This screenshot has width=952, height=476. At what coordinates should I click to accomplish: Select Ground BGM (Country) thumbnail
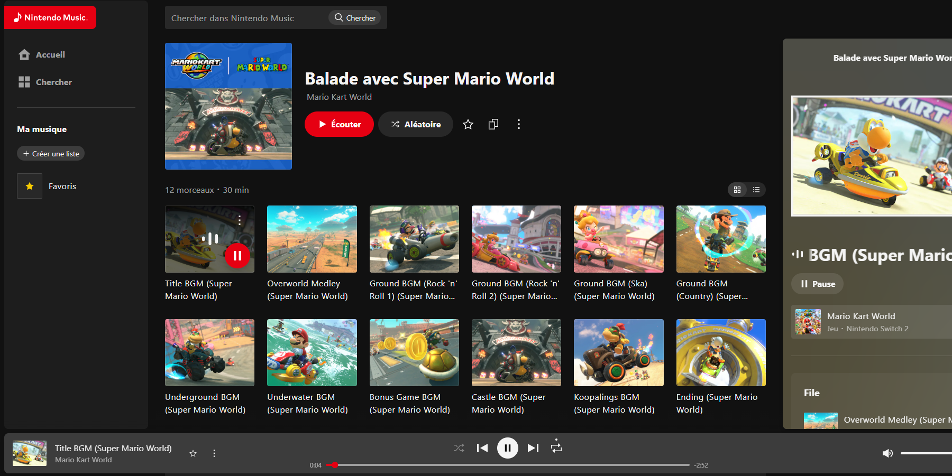(721, 239)
